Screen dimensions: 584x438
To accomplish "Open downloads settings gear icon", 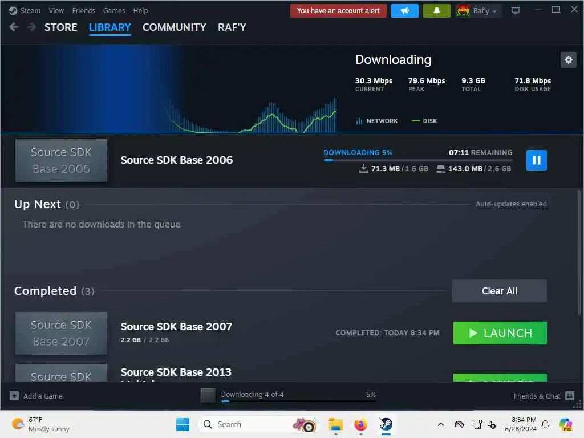I will pyautogui.click(x=569, y=60).
